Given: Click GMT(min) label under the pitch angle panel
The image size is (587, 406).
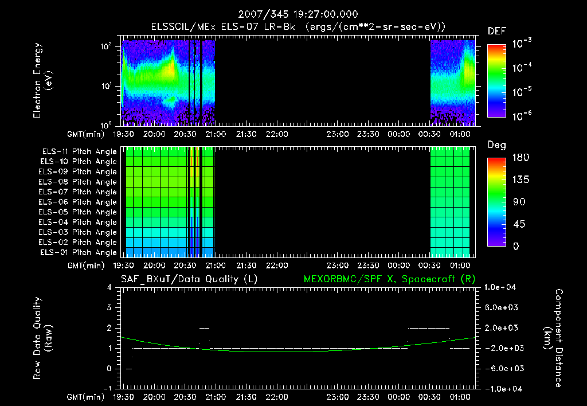Looking at the screenshot, I should tap(86, 266).
